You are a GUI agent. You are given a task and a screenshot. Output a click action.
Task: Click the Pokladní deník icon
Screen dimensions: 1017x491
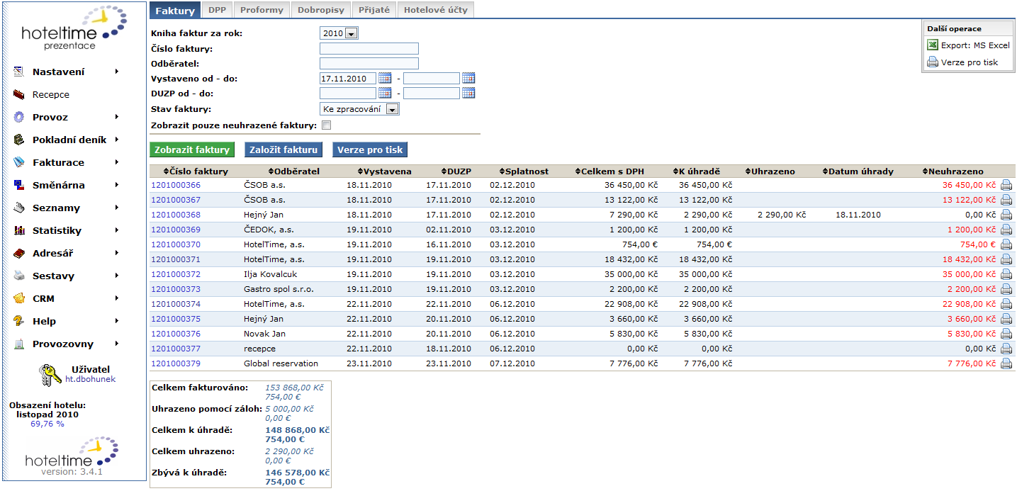19,140
